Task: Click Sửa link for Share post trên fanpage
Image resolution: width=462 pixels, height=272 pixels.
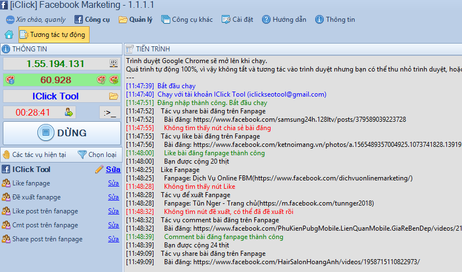Action: pos(114,239)
